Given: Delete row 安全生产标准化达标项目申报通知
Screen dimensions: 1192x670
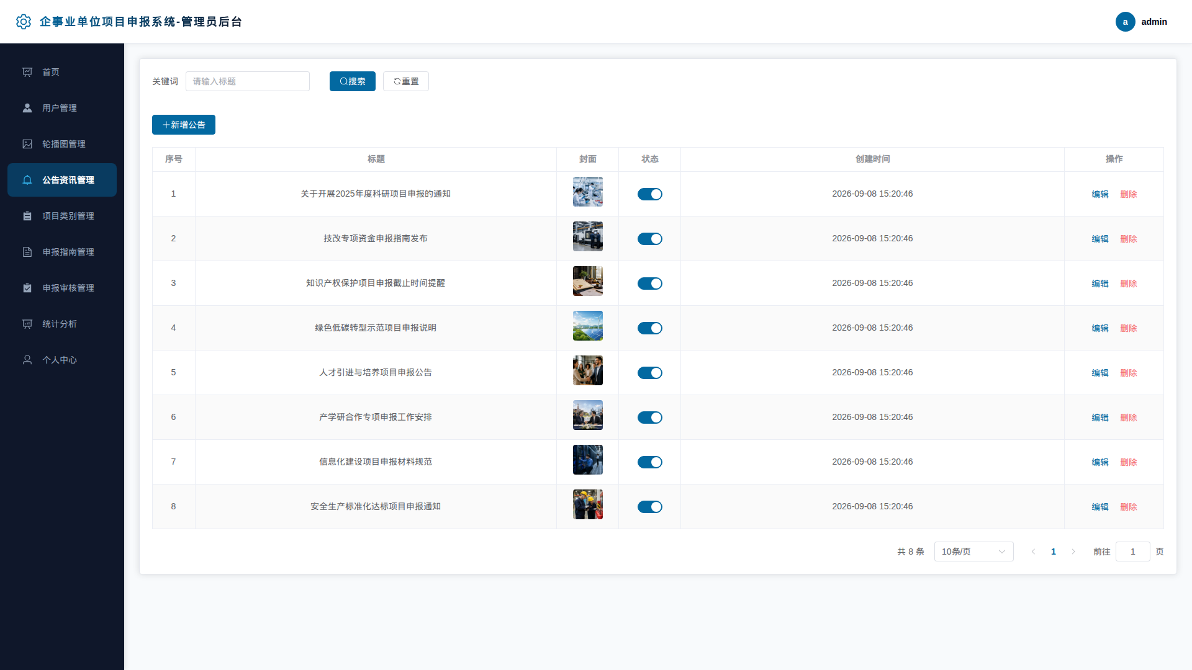Looking at the screenshot, I should point(1128,507).
